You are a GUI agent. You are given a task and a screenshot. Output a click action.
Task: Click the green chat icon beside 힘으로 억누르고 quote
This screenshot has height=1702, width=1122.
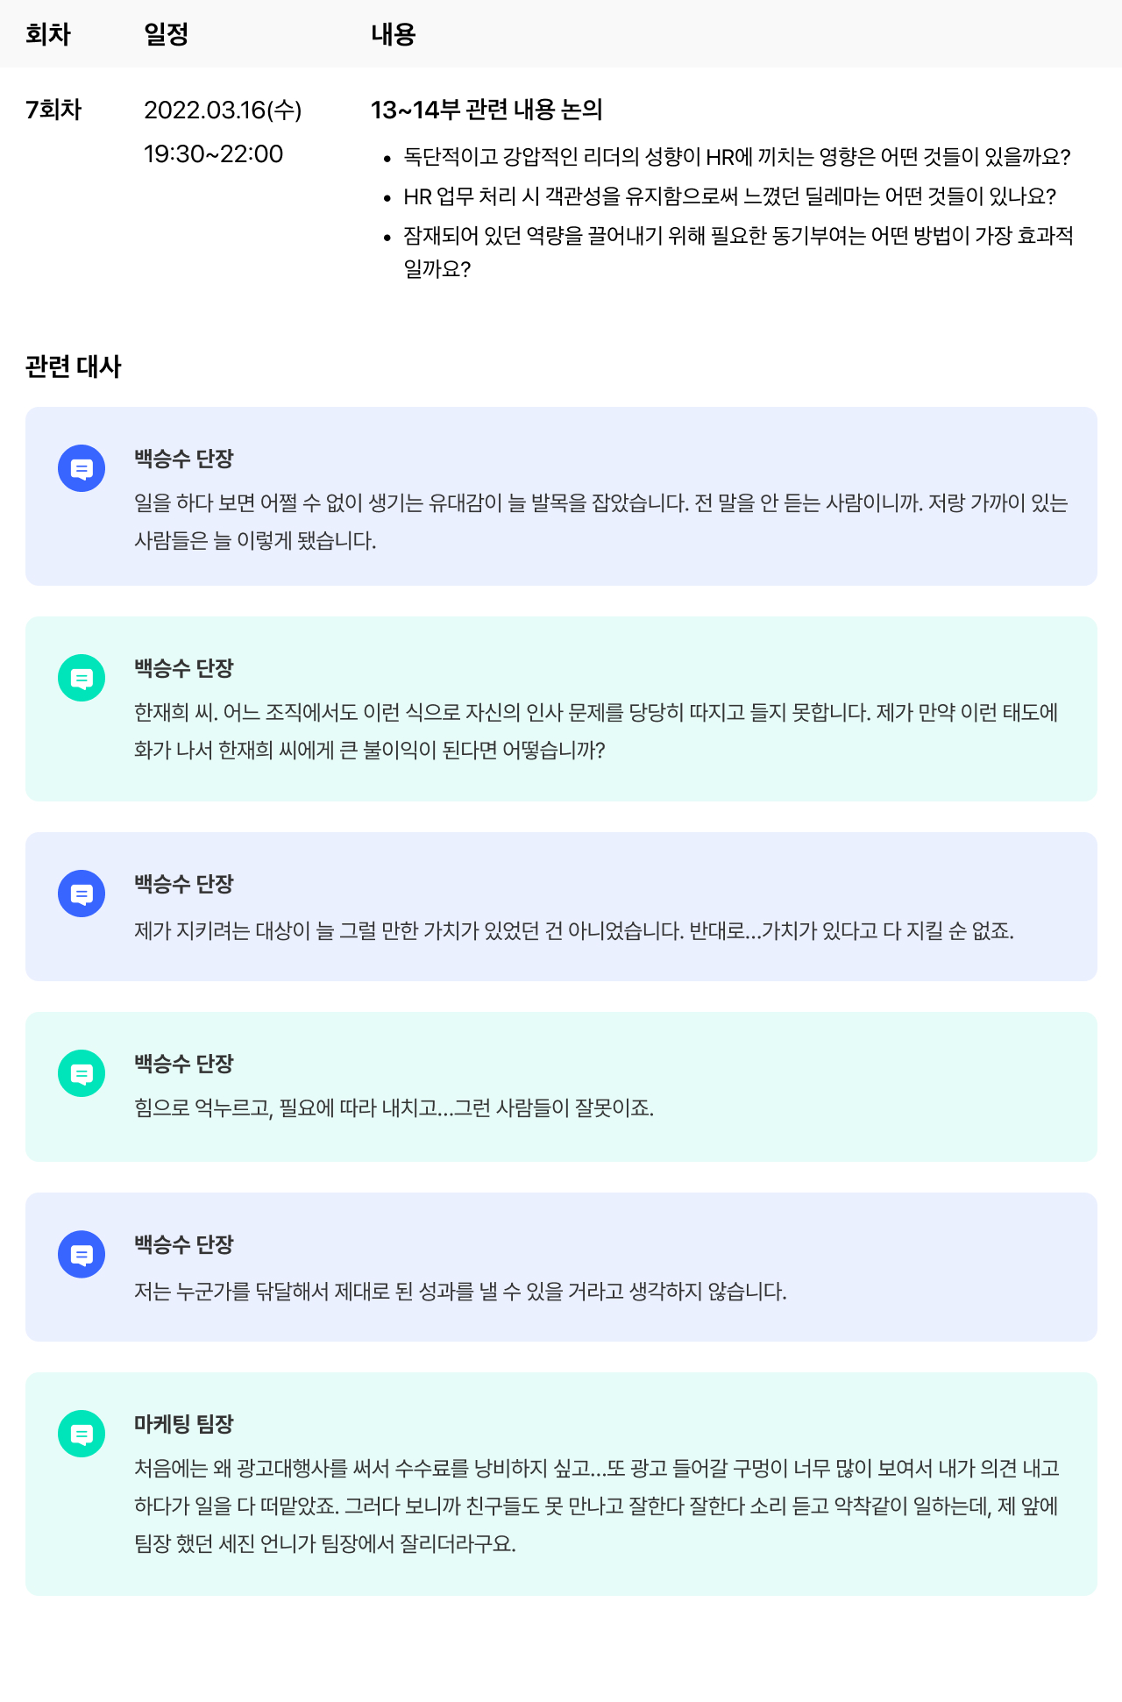(82, 1074)
